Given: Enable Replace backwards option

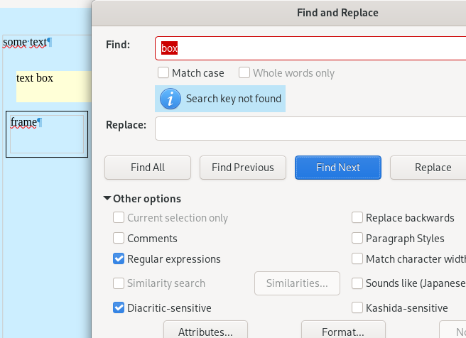Looking at the screenshot, I should point(357,218).
